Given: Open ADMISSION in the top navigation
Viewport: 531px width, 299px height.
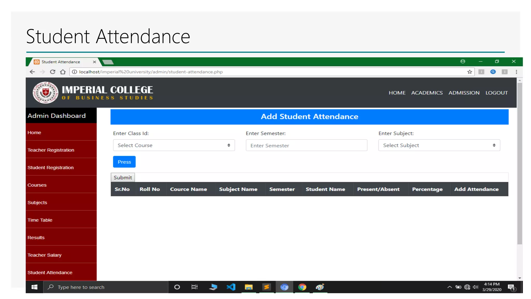Looking at the screenshot, I should coord(464,93).
